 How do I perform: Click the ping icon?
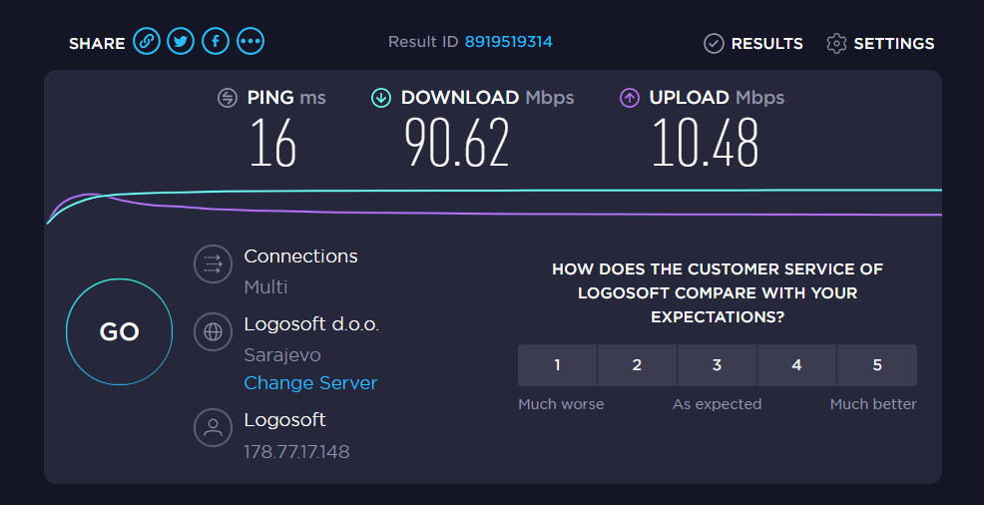(x=229, y=98)
